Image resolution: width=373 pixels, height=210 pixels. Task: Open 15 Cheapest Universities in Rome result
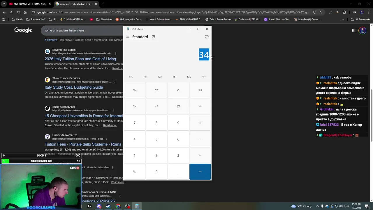84,116
